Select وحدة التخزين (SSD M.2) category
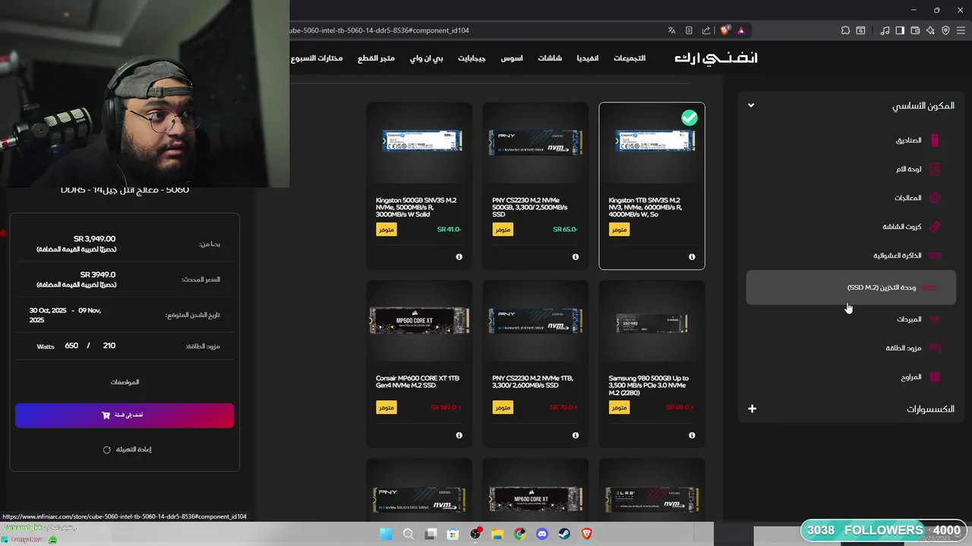Screen dimensions: 972x546 [x=850, y=287]
